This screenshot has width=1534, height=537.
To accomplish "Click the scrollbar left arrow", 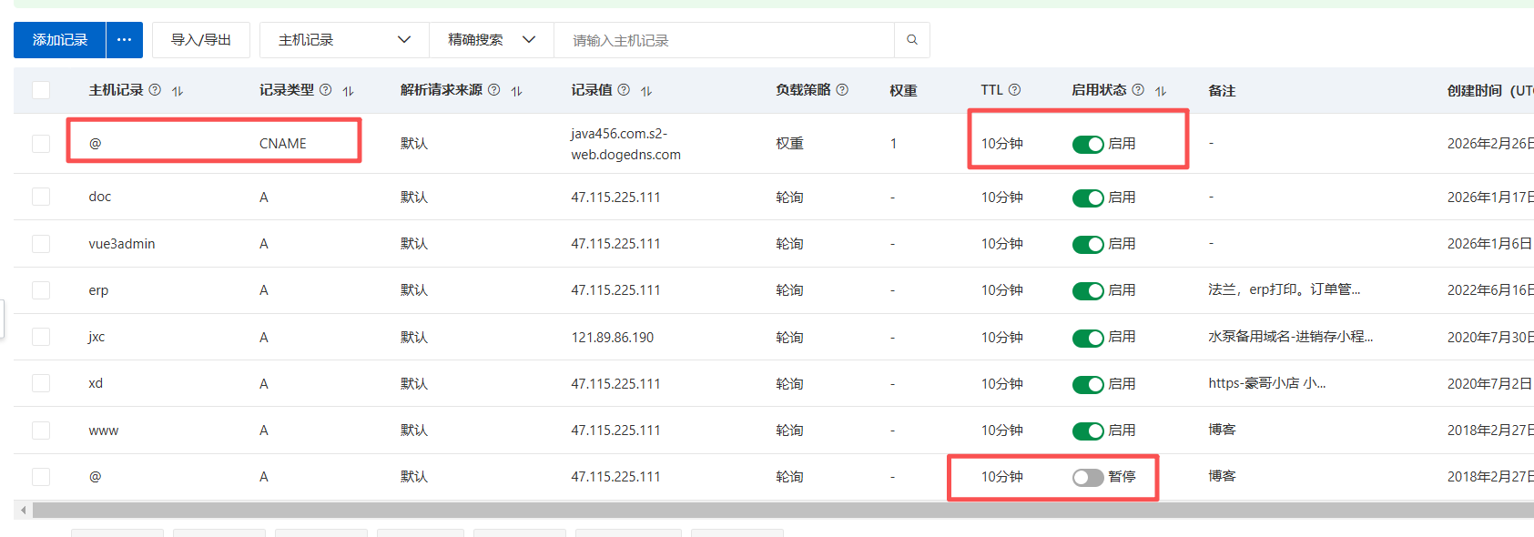I will (x=23, y=511).
